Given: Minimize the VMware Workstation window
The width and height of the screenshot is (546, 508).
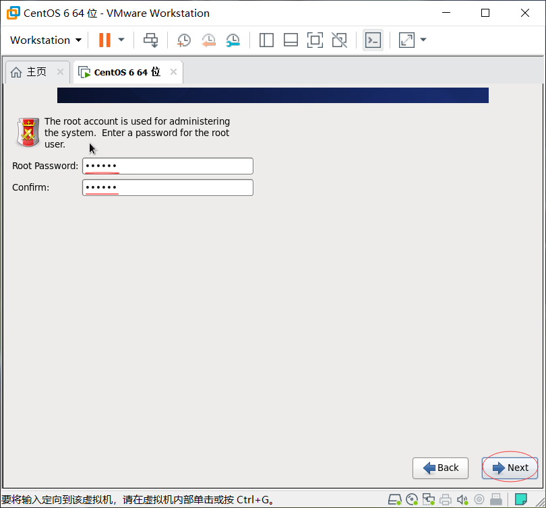Looking at the screenshot, I should pos(446,13).
